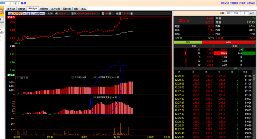Open the 追蹤 tab
The height and width of the screenshot is (139, 257).
tap(76, 9)
